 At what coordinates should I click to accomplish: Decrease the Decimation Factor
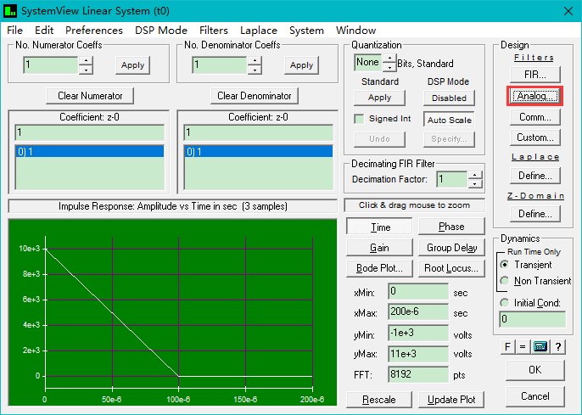[x=475, y=183]
